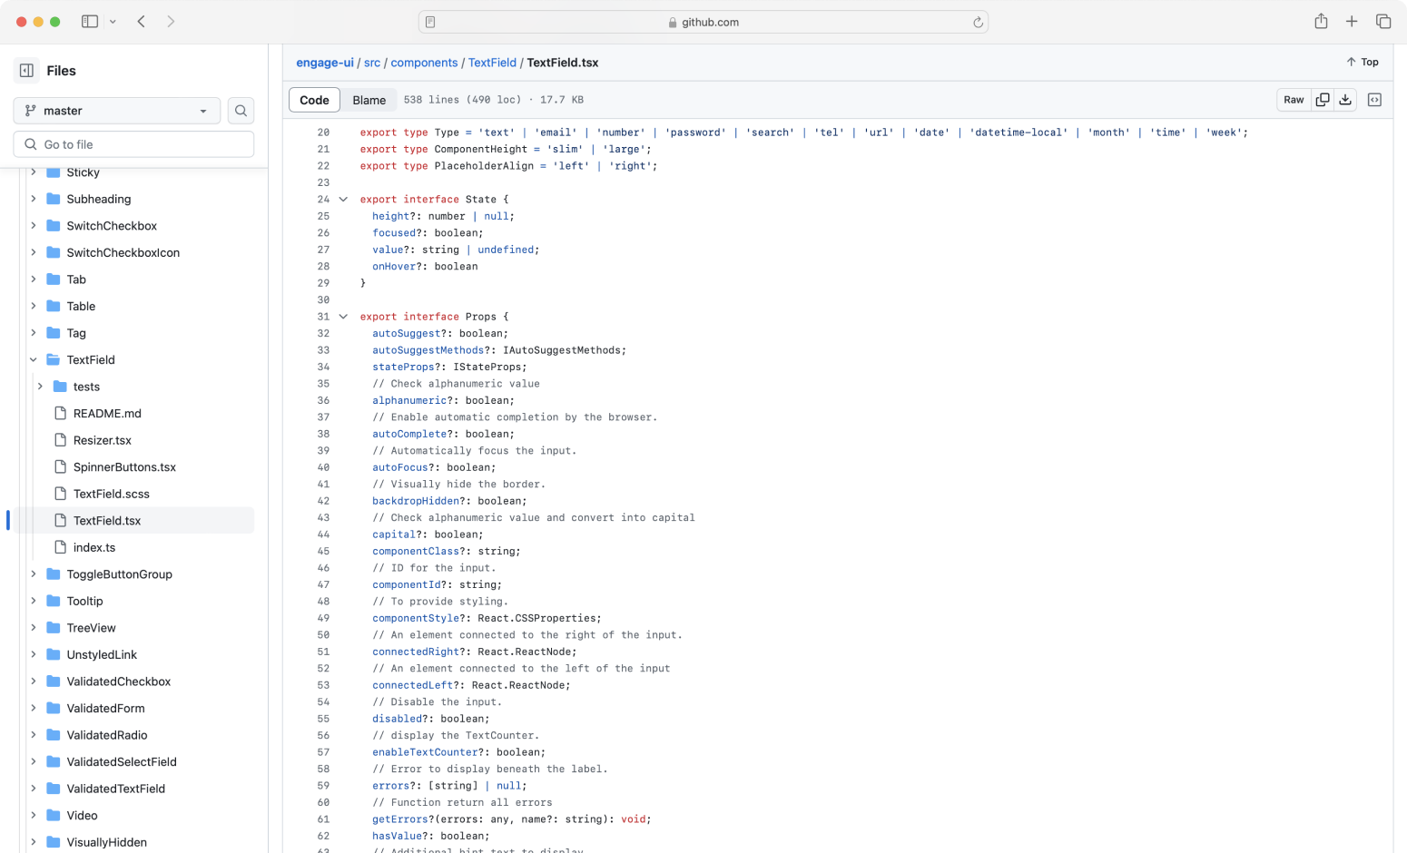Screen dimensions: 1407x853
Task: Click the Resizer.tsx file icon
Action: [x=61, y=440]
